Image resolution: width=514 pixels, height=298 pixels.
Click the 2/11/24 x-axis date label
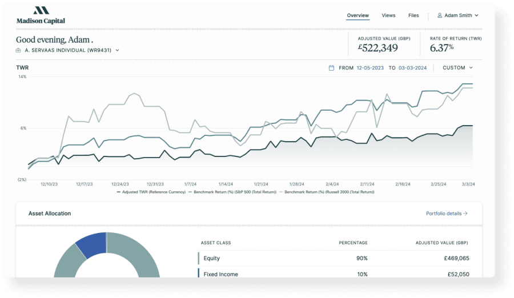coord(367,184)
